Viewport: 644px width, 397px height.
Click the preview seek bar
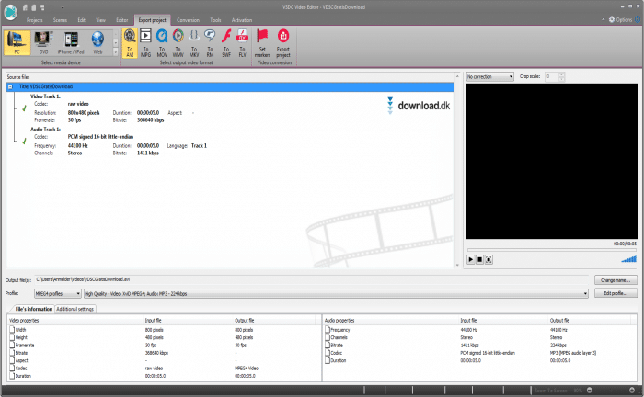(552, 250)
